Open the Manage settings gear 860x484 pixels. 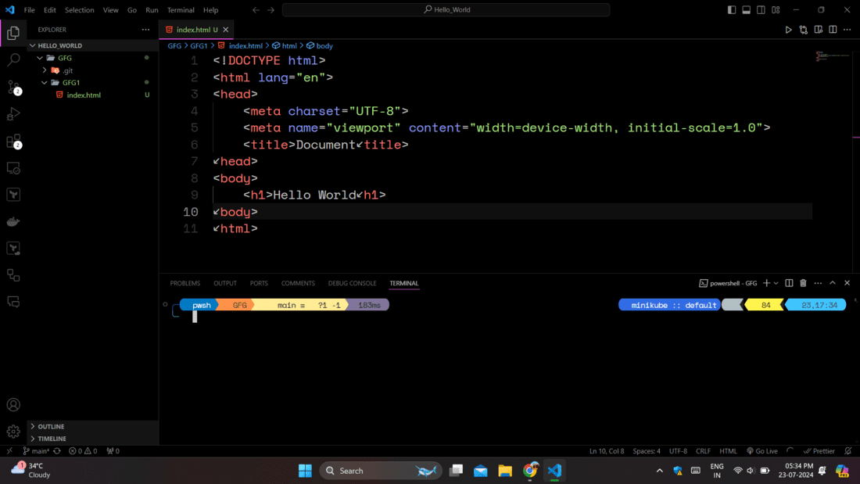coord(13,432)
